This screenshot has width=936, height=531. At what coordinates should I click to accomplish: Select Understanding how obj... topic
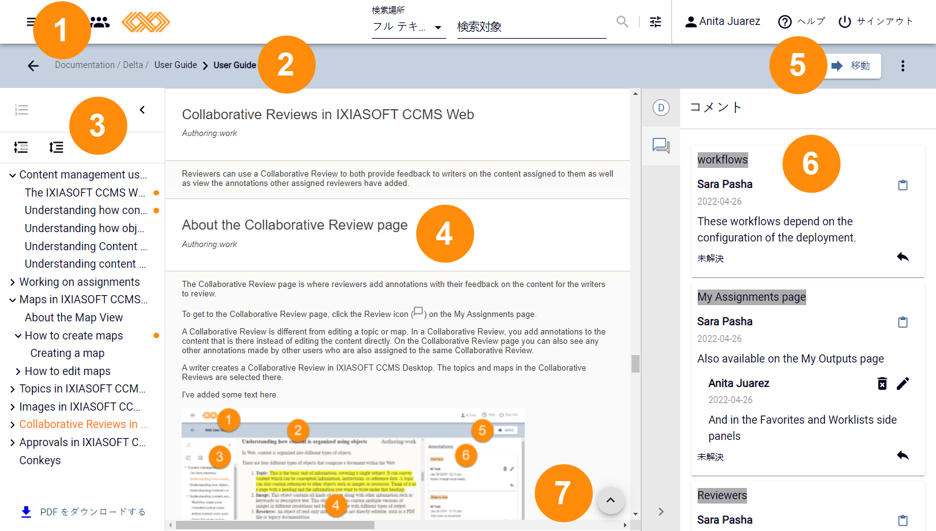tap(84, 228)
